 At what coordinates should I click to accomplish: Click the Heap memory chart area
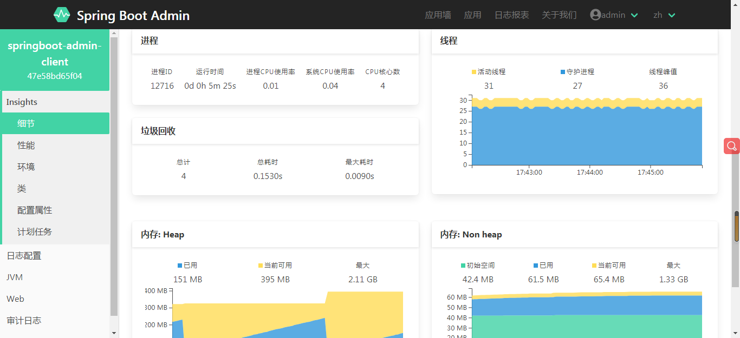(288, 314)
